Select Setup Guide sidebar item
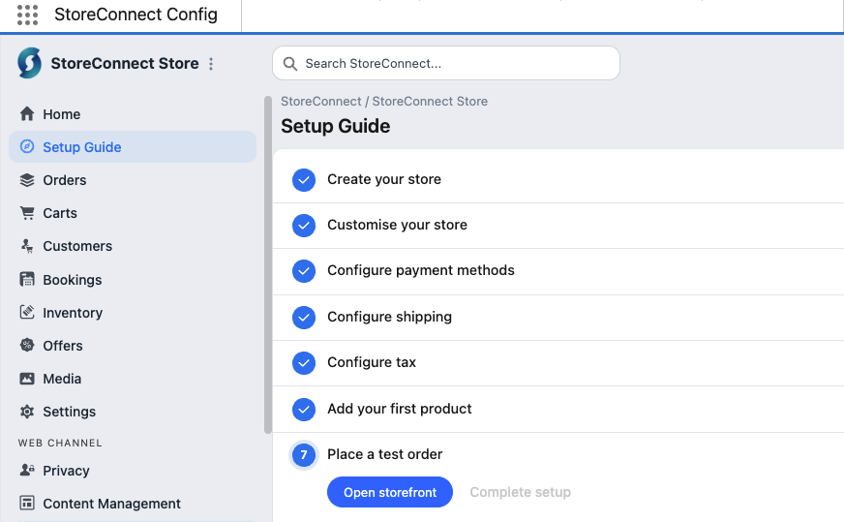The width and height of the screenshot is (844, 522). coord(133,147)
